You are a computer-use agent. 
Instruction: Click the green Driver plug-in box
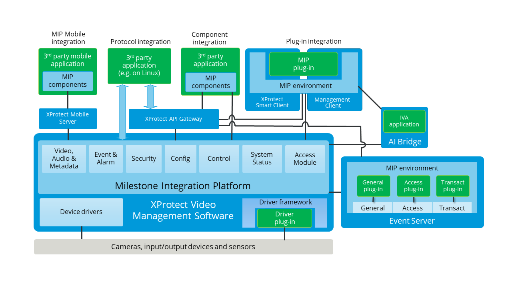click(x=284, y=218)
